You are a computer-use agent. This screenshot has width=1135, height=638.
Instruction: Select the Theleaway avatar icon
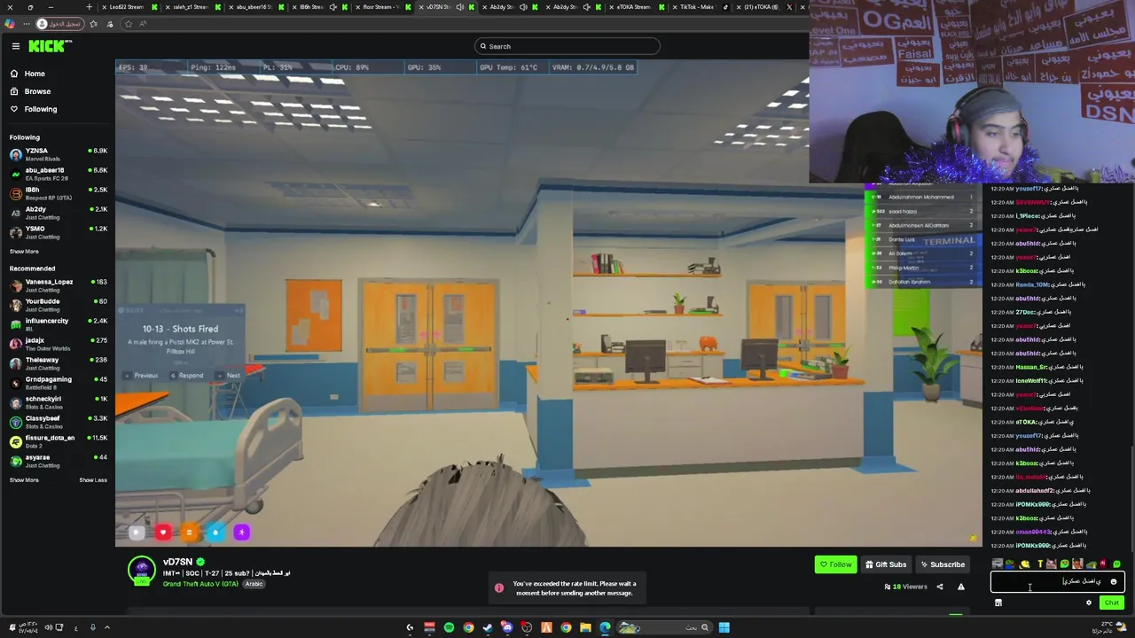15,363
